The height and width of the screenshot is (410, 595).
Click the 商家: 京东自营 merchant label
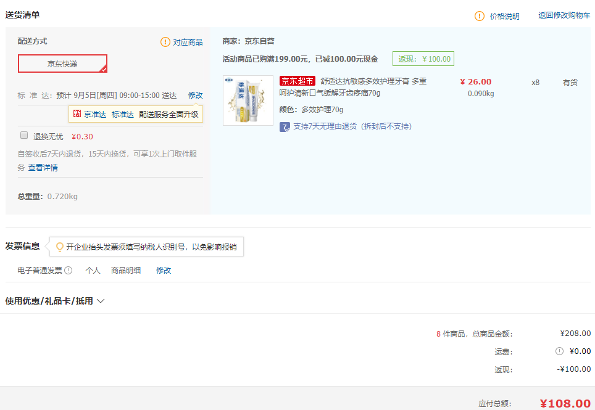(248, 41)
